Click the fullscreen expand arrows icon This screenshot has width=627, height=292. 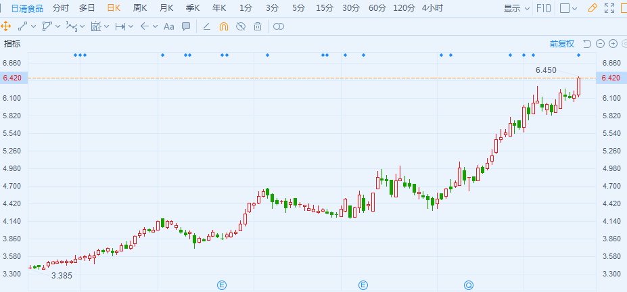point(609,8)
